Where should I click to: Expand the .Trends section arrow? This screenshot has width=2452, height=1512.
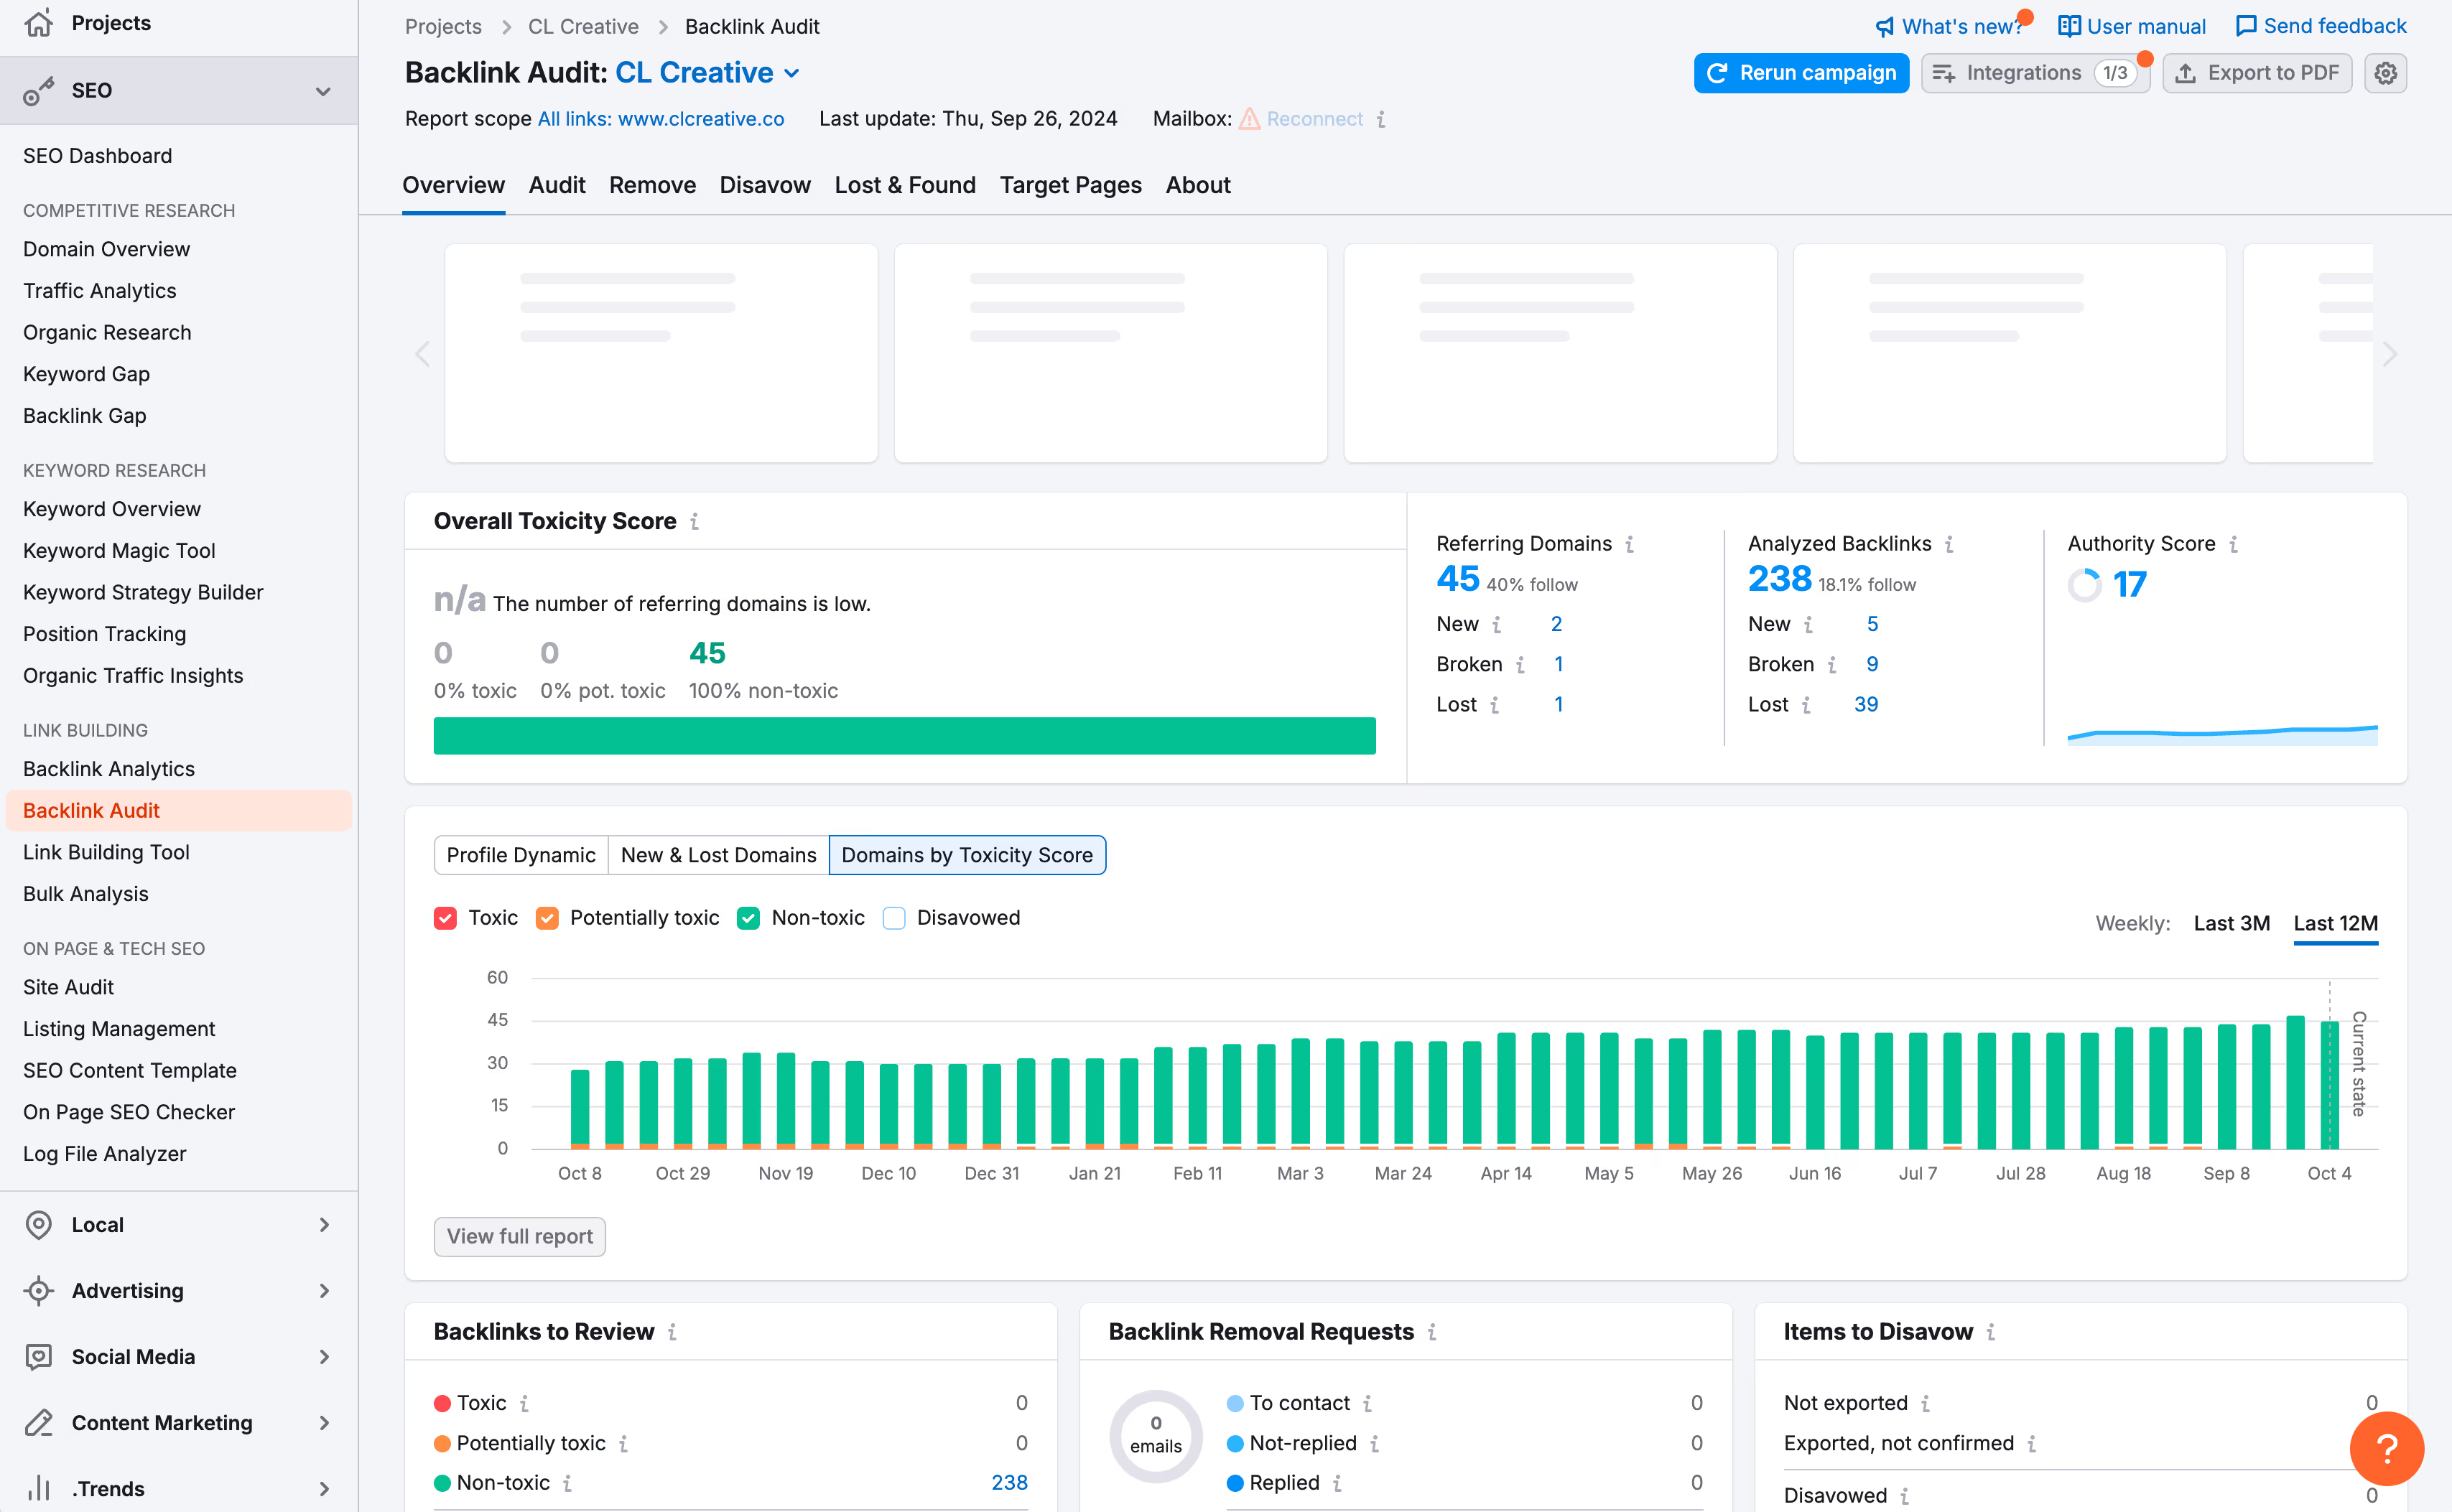pos(324,1489)
